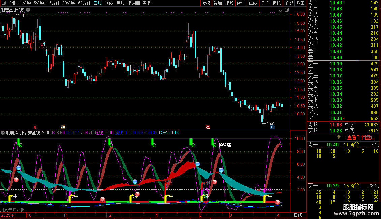Click the '榜' marker icon below the chart
Viewport: 381px width, 219px height.
(63, 127)
